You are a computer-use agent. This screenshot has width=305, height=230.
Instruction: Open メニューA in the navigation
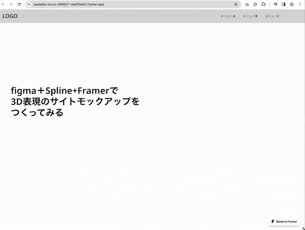228,16
